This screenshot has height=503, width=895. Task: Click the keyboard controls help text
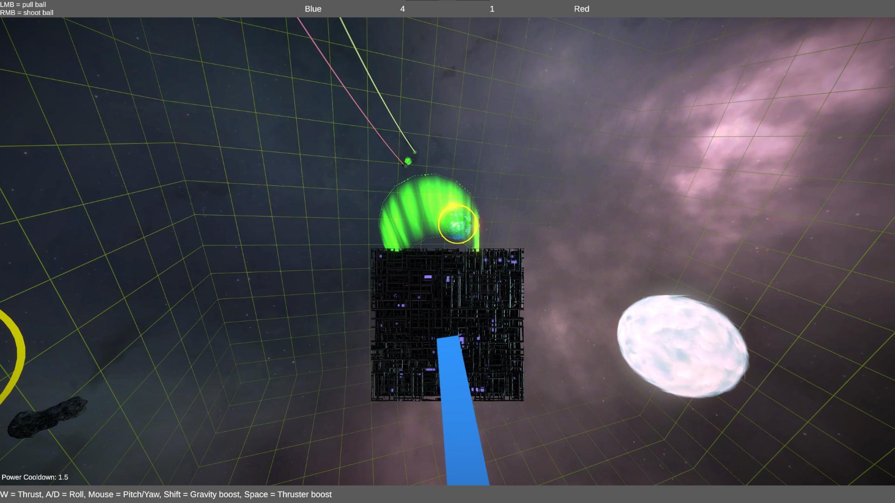tap(166, 494)
